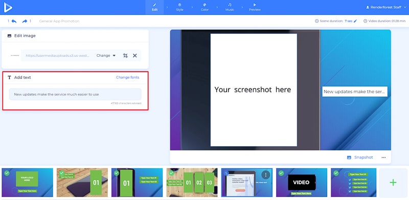
Task: Click the redo arrow icon
Action: [25, 21]
